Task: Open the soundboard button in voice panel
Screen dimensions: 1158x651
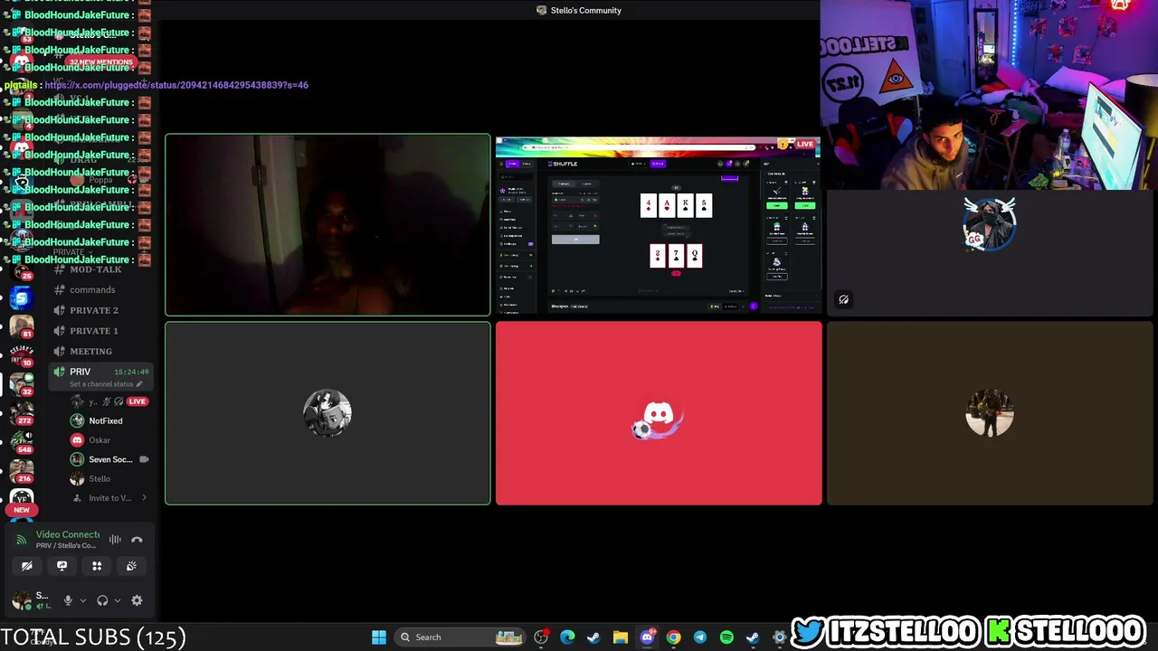Action: click(131, 566)
